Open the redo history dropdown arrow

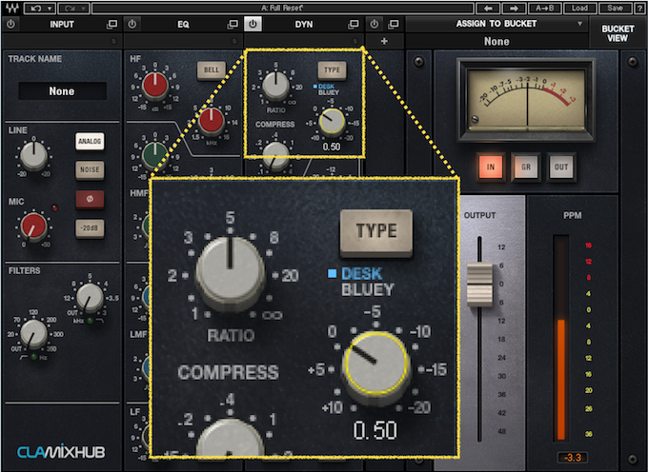(x=84, y=9)
